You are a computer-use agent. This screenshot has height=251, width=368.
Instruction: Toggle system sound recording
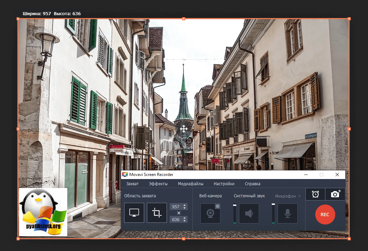coord(249,214)
